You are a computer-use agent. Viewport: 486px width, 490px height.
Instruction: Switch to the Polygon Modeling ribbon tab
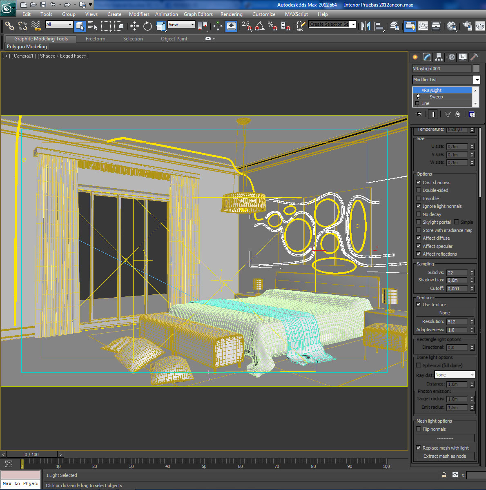coord(27,47)
